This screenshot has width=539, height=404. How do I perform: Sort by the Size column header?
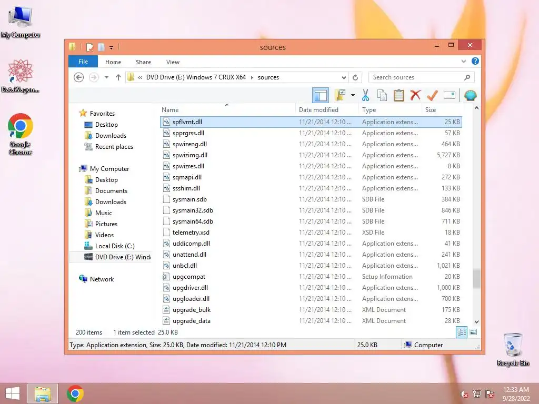442,109
